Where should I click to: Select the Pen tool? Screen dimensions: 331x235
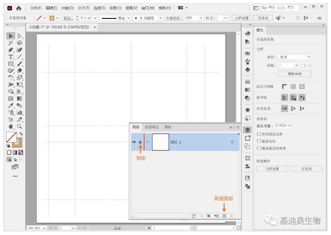[10, 50]
